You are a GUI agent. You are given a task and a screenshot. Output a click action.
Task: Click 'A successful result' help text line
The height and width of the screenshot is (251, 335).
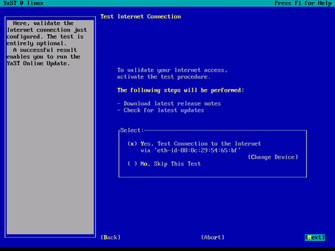pos(45,50)
